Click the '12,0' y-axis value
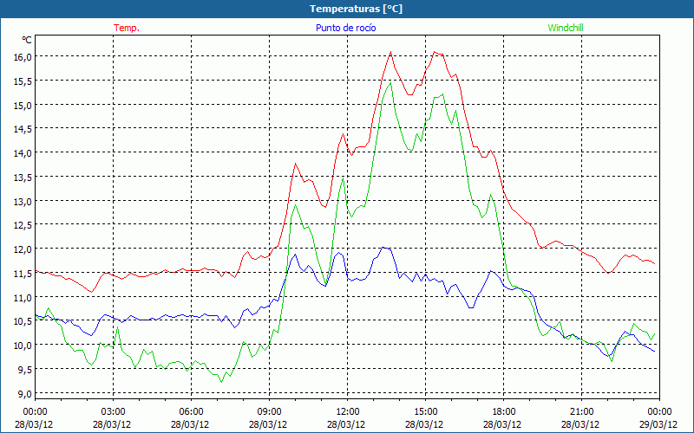Viewport: 694px width, 433px height. click(23, 249)
